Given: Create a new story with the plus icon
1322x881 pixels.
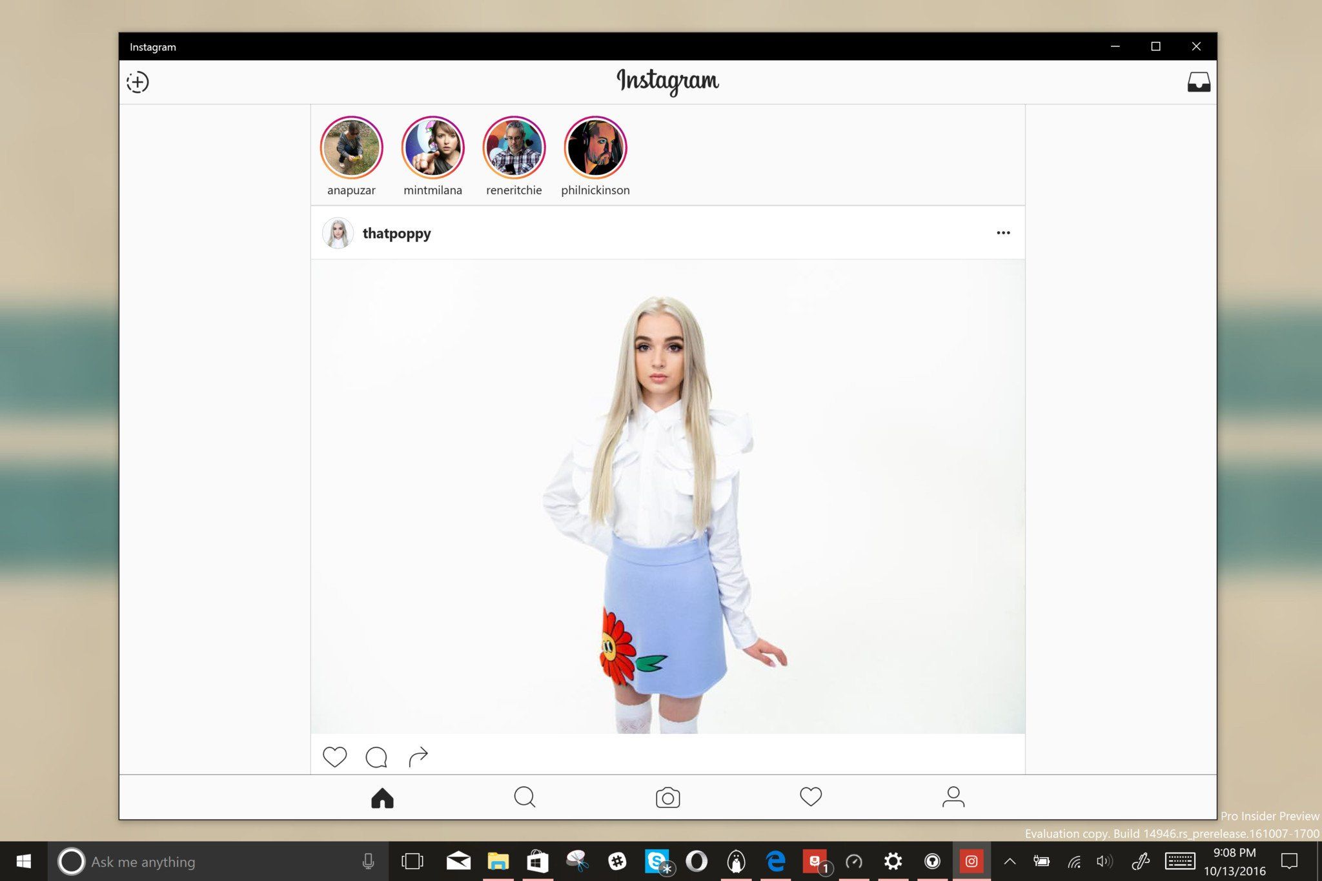Looking at the screenshot, I should click(x=137, y=83).
